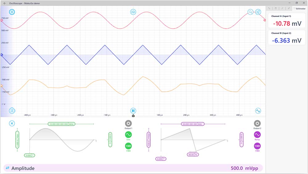The image size is (308, 174).
Task: Toggle Output 1 load 1 MΩ button
Action: [x=128, y=146]
